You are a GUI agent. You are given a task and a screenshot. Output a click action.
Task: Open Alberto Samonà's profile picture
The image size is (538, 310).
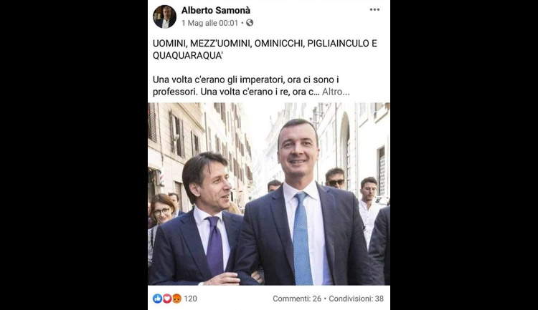click(165, 16)
